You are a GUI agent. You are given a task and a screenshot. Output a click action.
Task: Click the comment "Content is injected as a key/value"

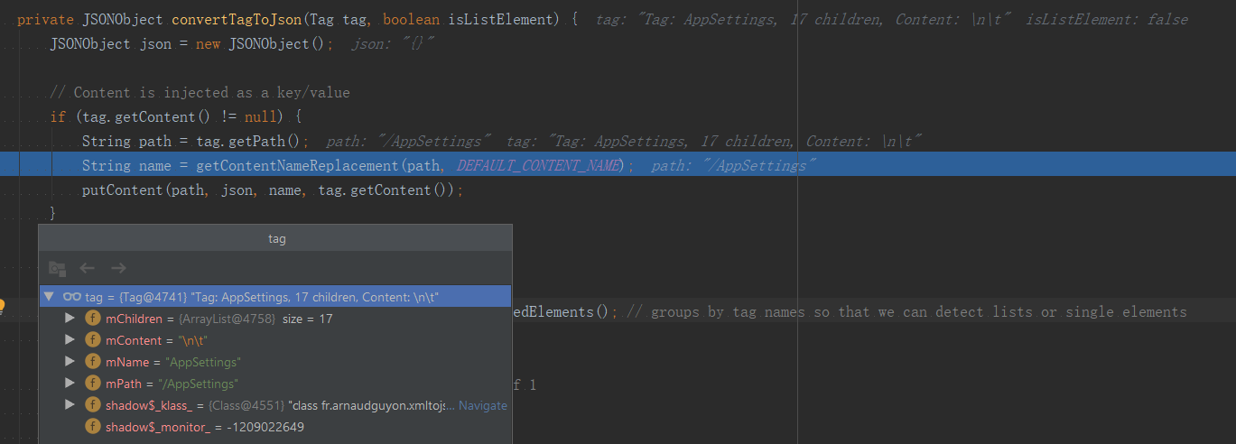tap(200, 92)
